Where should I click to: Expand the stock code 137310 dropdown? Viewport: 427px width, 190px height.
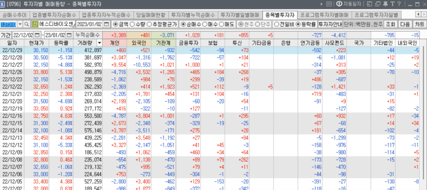[20, 24]
